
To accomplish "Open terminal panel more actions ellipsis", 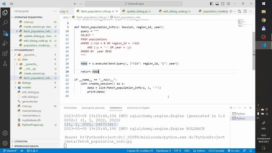I will coord(240,108).
